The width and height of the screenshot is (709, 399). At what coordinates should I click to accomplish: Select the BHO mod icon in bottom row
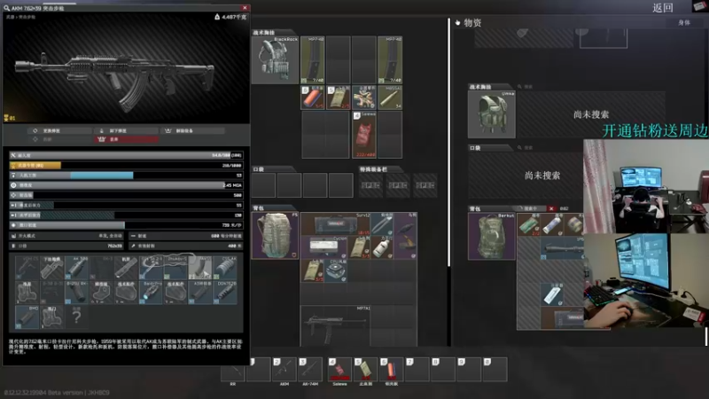27,317
